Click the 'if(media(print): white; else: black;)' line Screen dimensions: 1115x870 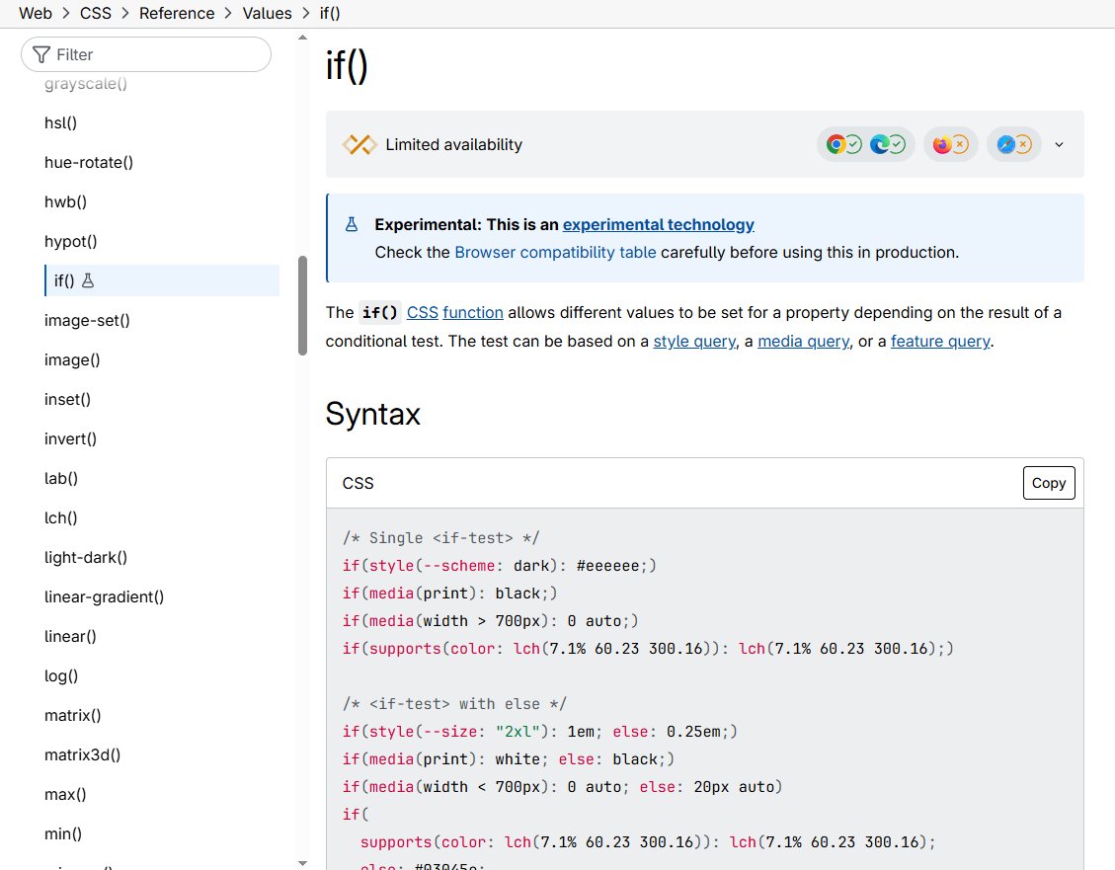pyautogui.click(x=508, y=759)
